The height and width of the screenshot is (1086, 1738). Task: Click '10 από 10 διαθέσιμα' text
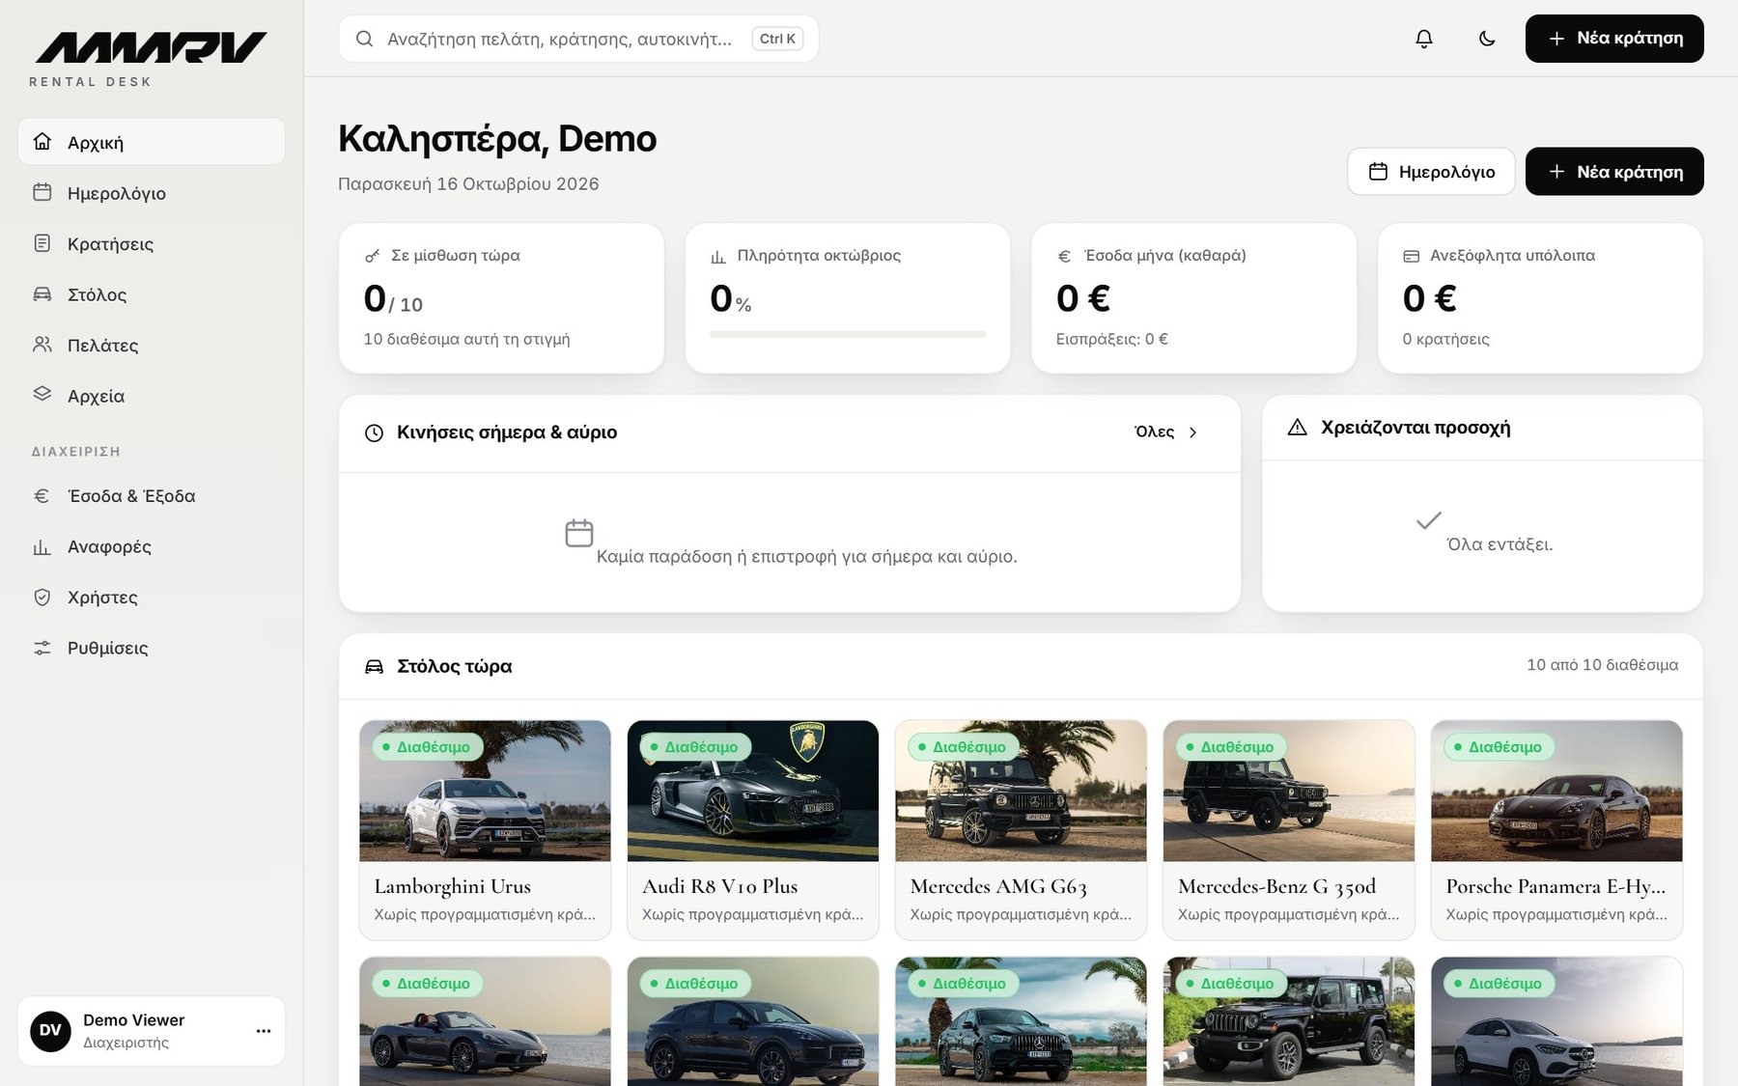click(x=1602, y=665)
